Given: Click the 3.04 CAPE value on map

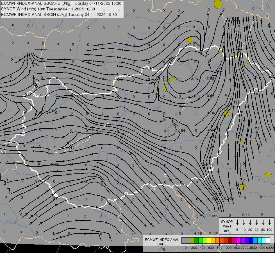Looking at the screenshot, I should click(x=195, y=79).
